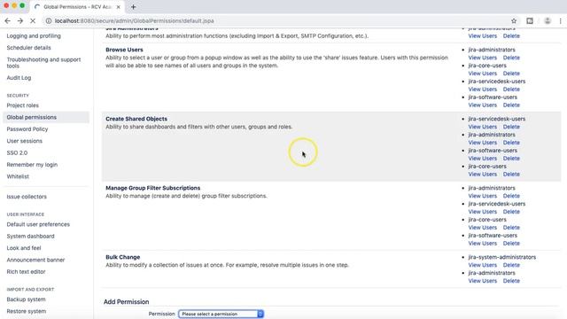Image resolution: width=567 pixels, height=319 pixels.
Task: View Users for Manage Group Filter jira-administrators
Action: [482, 196]
